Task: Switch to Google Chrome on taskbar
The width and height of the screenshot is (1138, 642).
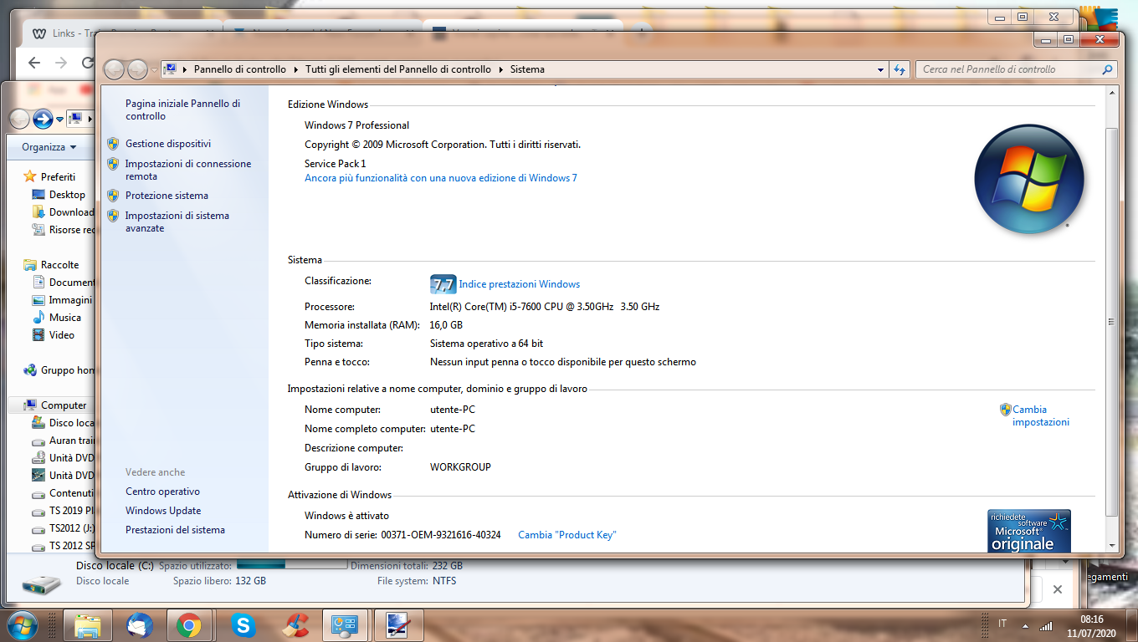Action: pos(188,625)
